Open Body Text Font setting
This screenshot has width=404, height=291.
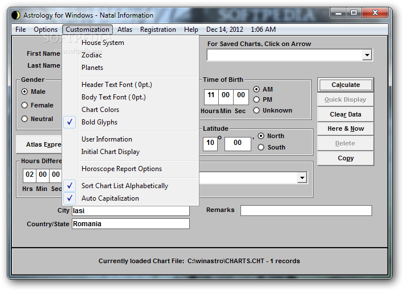click(x=130, y=97)
